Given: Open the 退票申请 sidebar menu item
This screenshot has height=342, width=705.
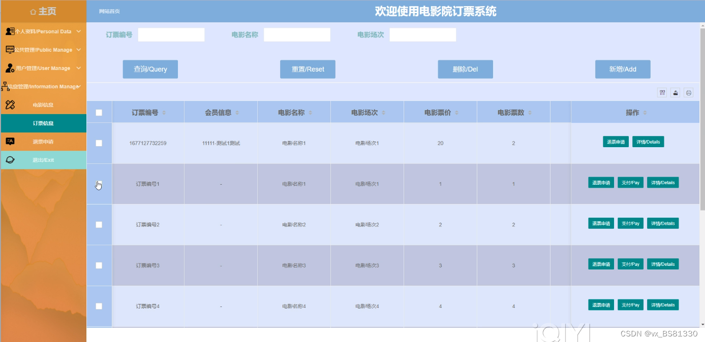Looking at the screenshot, I should coord(43,142).
